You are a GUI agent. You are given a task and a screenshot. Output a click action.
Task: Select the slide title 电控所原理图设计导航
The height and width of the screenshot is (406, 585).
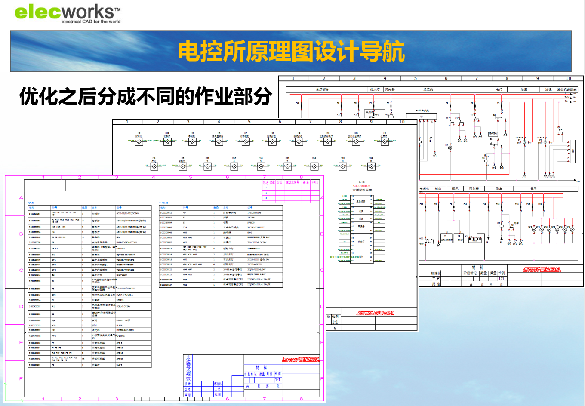pyautogui.click(x=291, y=51)
